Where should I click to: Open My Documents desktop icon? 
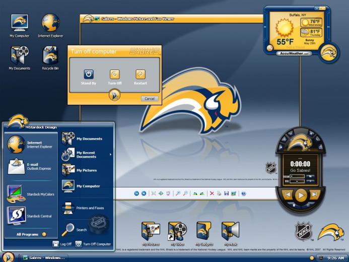pos(19,58)
